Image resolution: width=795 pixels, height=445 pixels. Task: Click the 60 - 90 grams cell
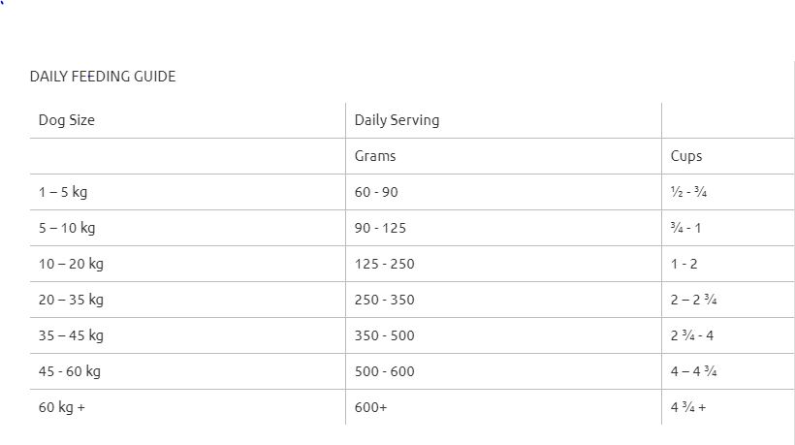pyautogui.click(x=376, y=192)
